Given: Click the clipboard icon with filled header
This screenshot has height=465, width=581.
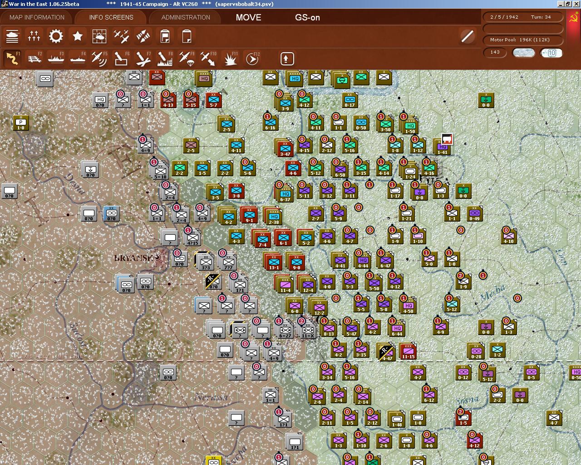Looking at the screenshot, I should (165, 36).
